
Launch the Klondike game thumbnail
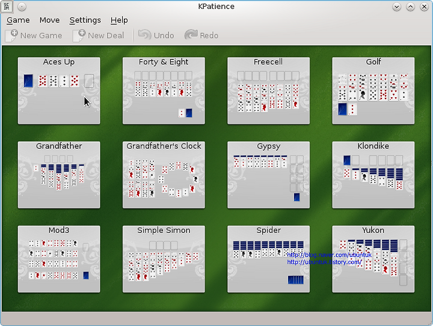373,175
